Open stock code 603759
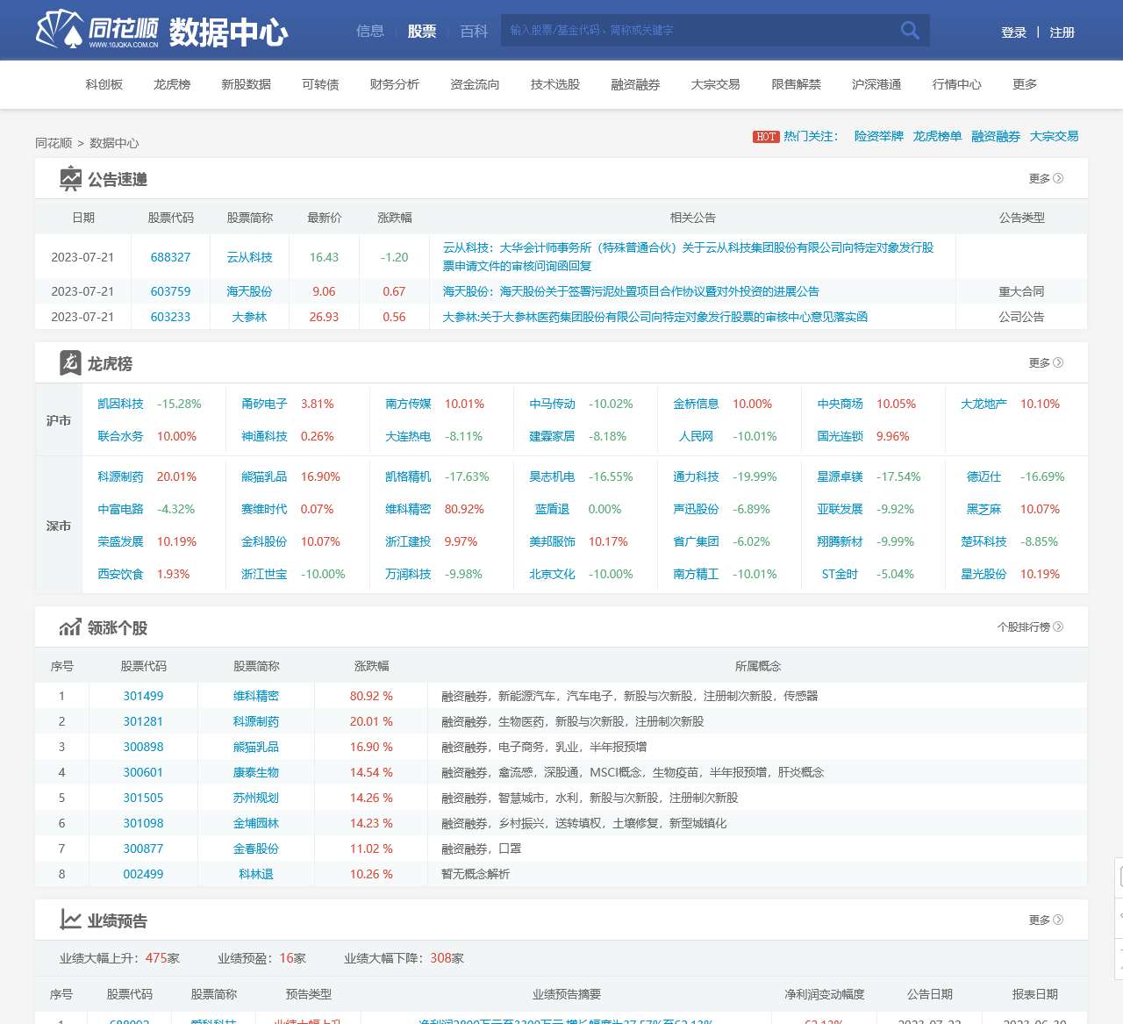Image resolution: width=1123 pixels, height=1024 pixels. 170,291
